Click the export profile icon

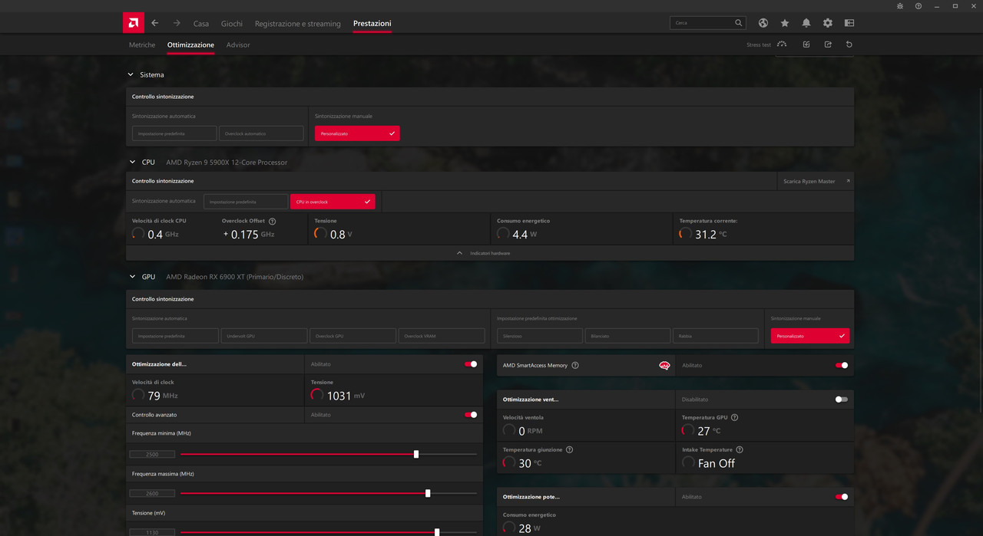click(828, 44)
